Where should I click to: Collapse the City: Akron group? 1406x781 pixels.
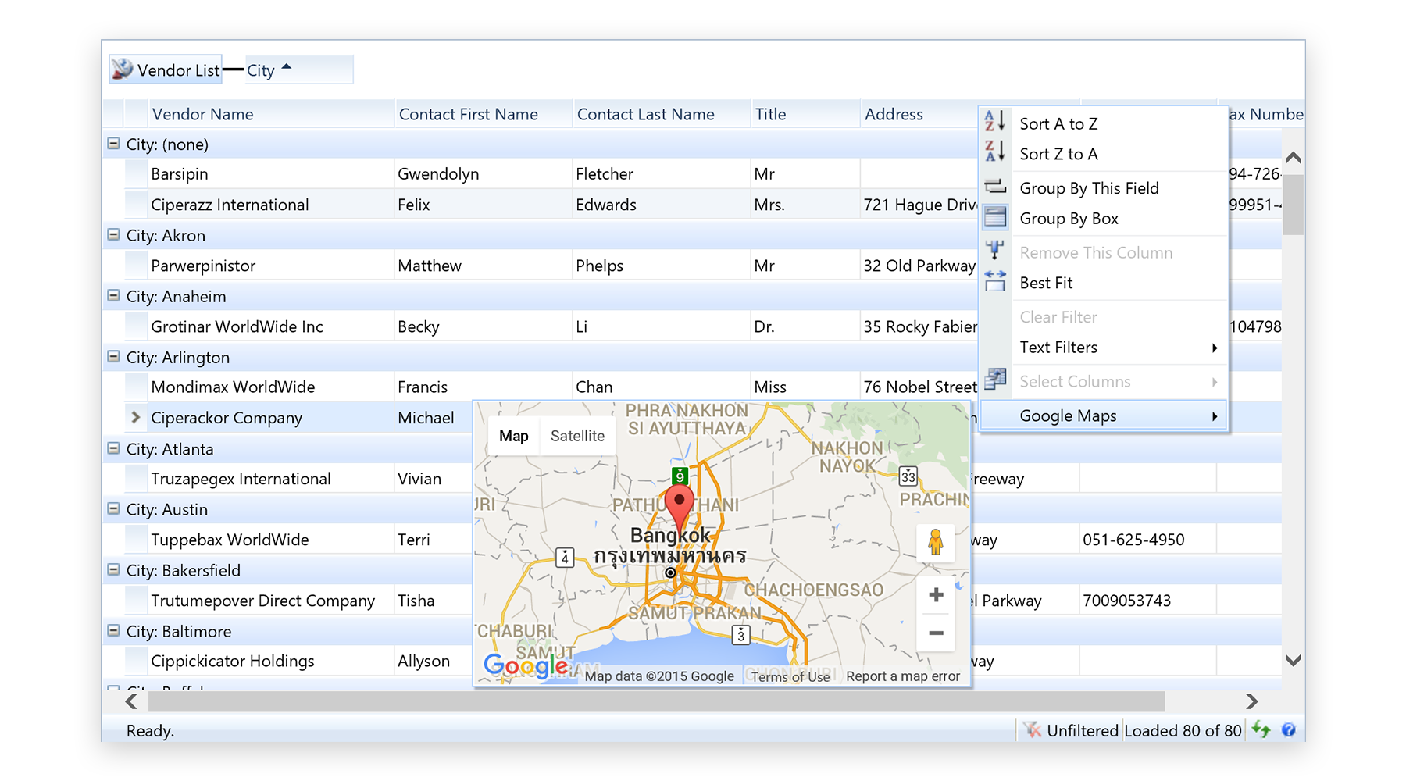113,235
